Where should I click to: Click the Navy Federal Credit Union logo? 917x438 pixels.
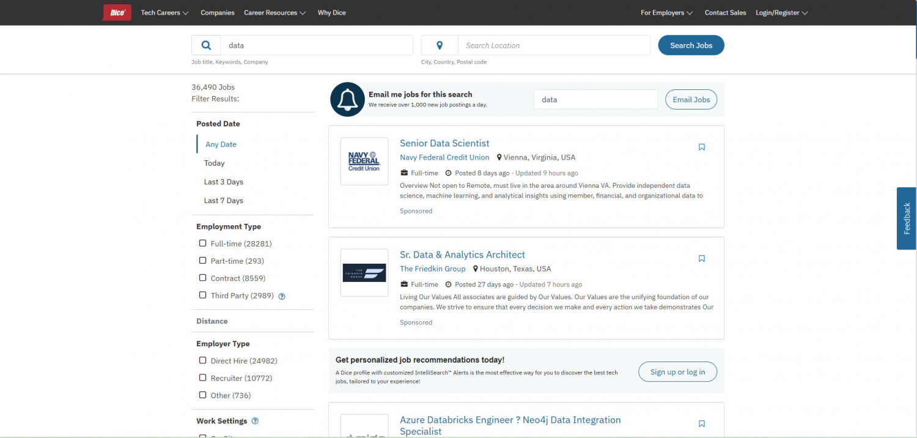(x=364, y=161)
